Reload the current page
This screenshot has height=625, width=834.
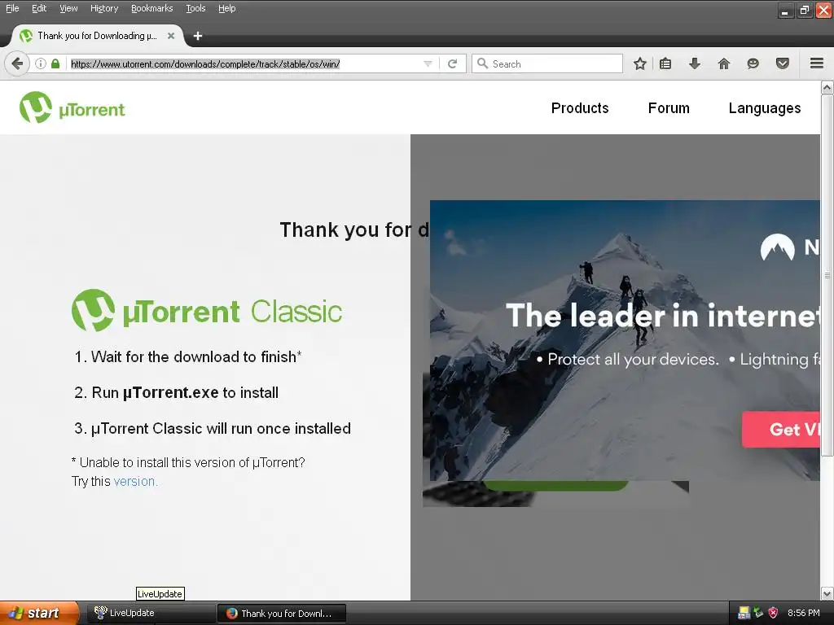click(x=452, y=63)
